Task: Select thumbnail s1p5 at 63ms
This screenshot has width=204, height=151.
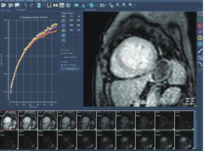Action: [87, 120]
